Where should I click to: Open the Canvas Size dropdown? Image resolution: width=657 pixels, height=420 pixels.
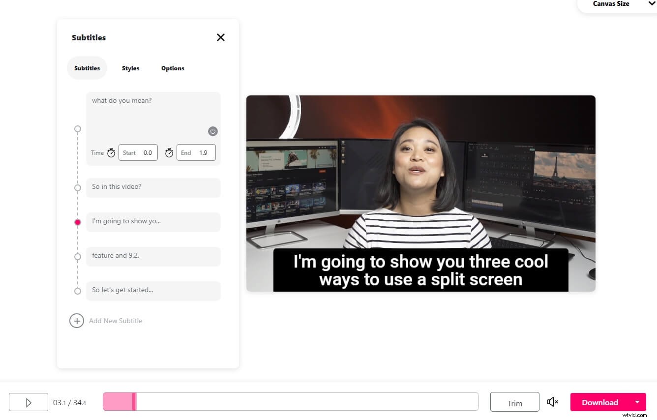[x=611, y=4]
